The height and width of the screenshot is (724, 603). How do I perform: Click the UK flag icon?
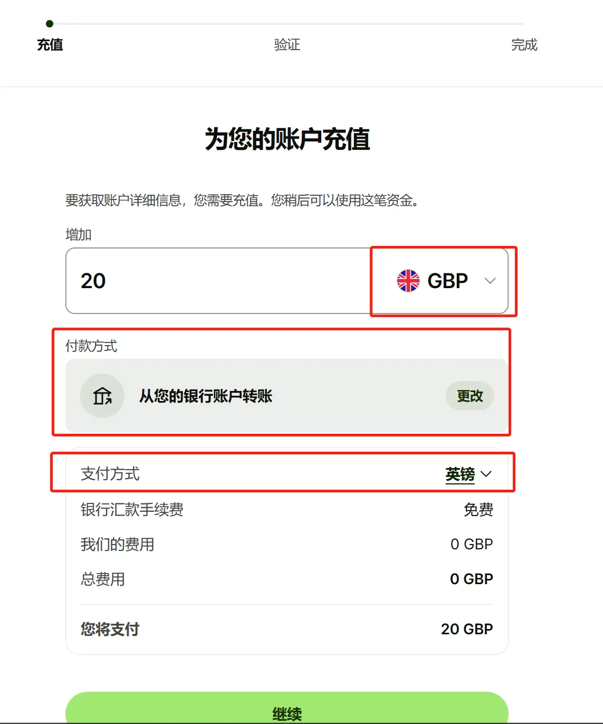[x=408, y=281]
